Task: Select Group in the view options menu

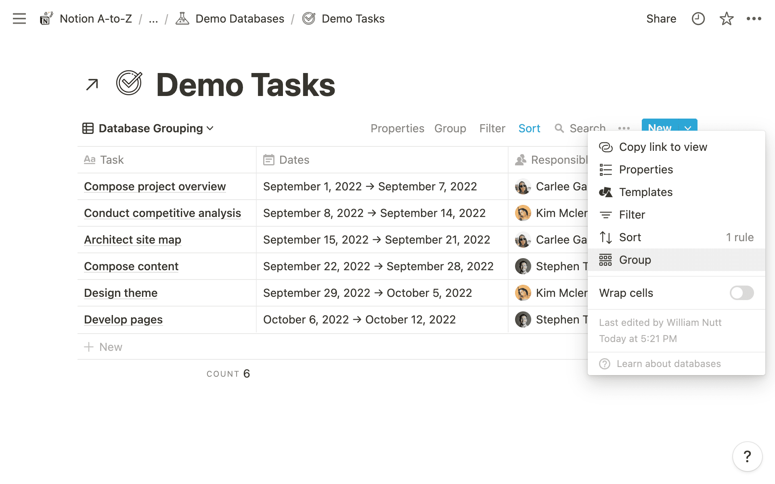Action: click(635, 260)
